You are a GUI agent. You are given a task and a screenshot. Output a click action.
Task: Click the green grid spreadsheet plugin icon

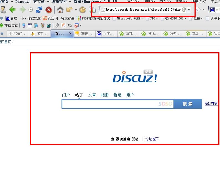click(49, 25)
